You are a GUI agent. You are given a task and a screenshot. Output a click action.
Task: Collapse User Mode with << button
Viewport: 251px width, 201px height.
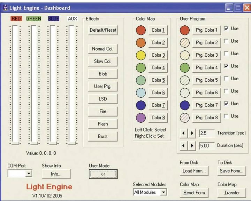click(x=103, y=174)
